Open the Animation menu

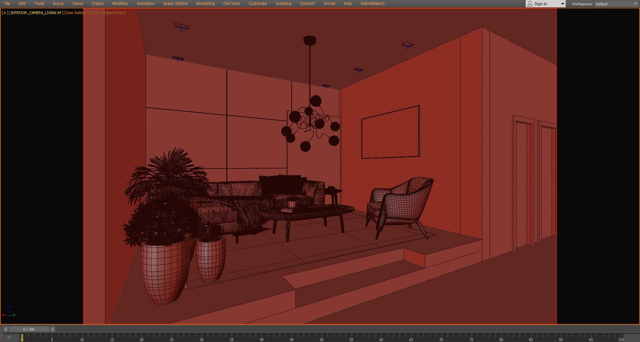pyautogui.click(x=145, y=3)
